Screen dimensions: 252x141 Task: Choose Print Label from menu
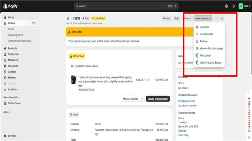click(x=209, y=55)
